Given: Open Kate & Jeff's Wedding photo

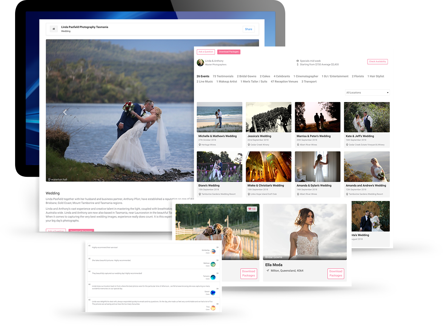Looking at the screenshot, I should coord(367,117).
